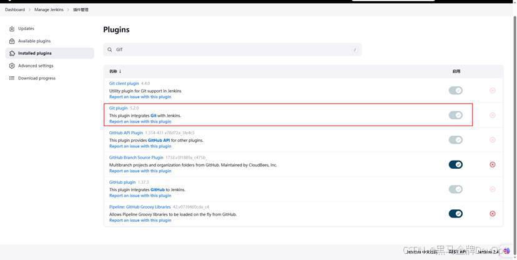This screenshot has height=260, width=517.
Task: Select Installed plugins in sidebar
Action: pos(50,54)
